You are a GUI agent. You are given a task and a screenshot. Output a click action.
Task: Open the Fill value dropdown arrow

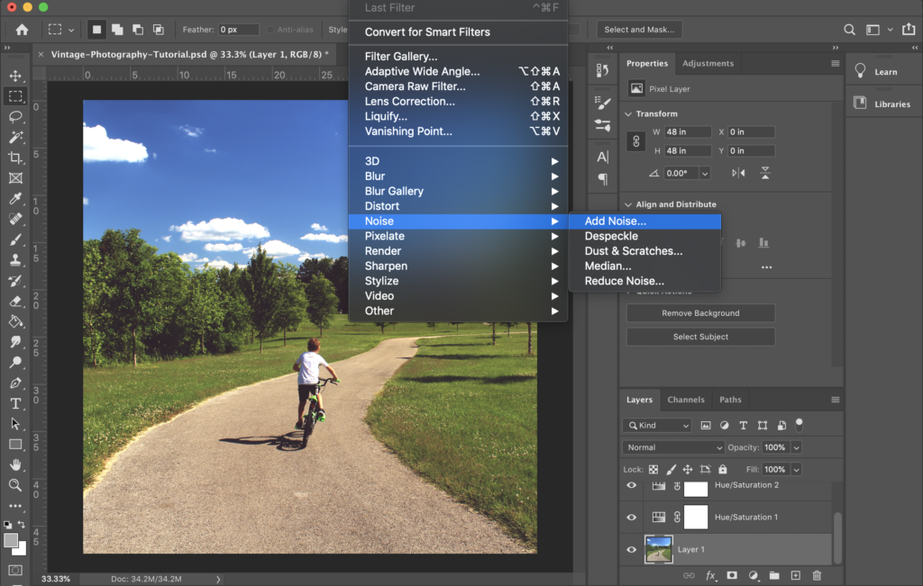pyautogui.click(x=797, y=470)
